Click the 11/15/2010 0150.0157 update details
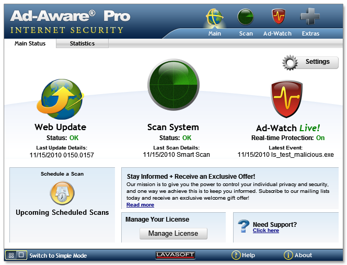This screenshot has height=265, width=347. click(62, 155)
